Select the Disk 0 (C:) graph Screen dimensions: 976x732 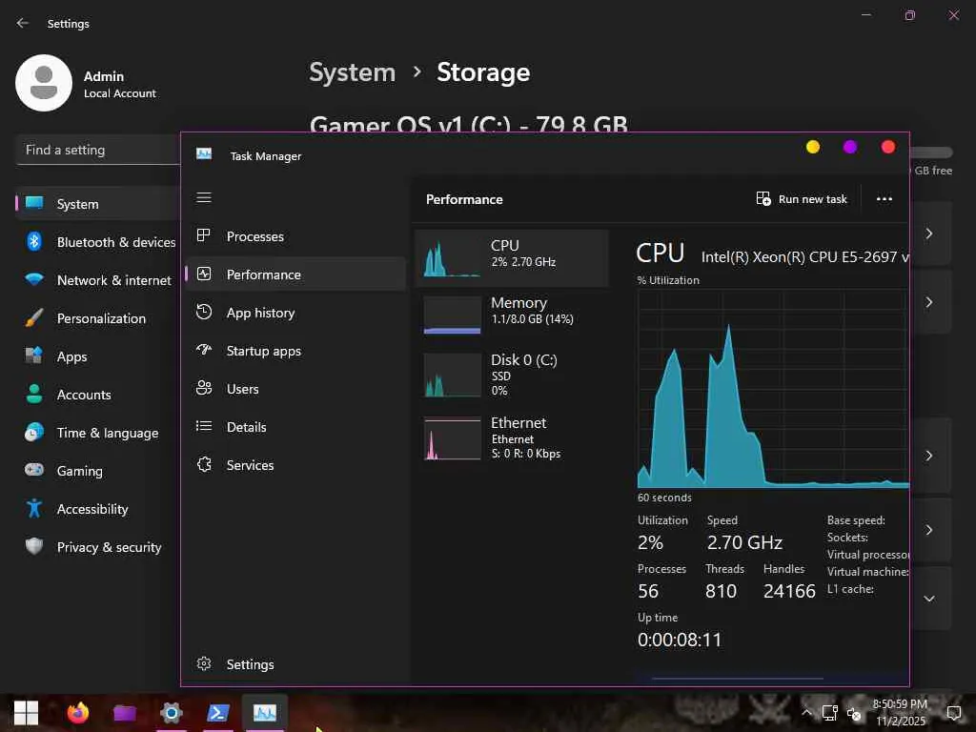click(453, 375)
